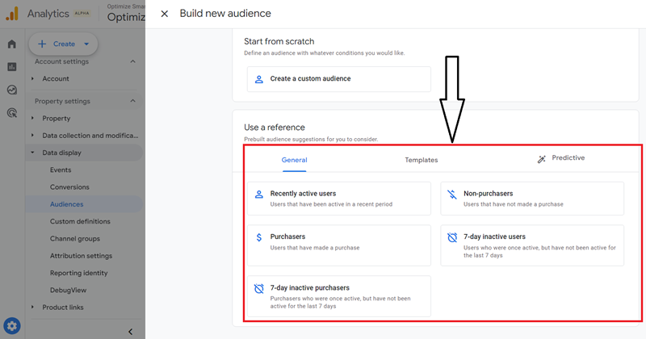Select Audiences in the sidebar
Screen dimensions: 646x339
coord(67,204)
